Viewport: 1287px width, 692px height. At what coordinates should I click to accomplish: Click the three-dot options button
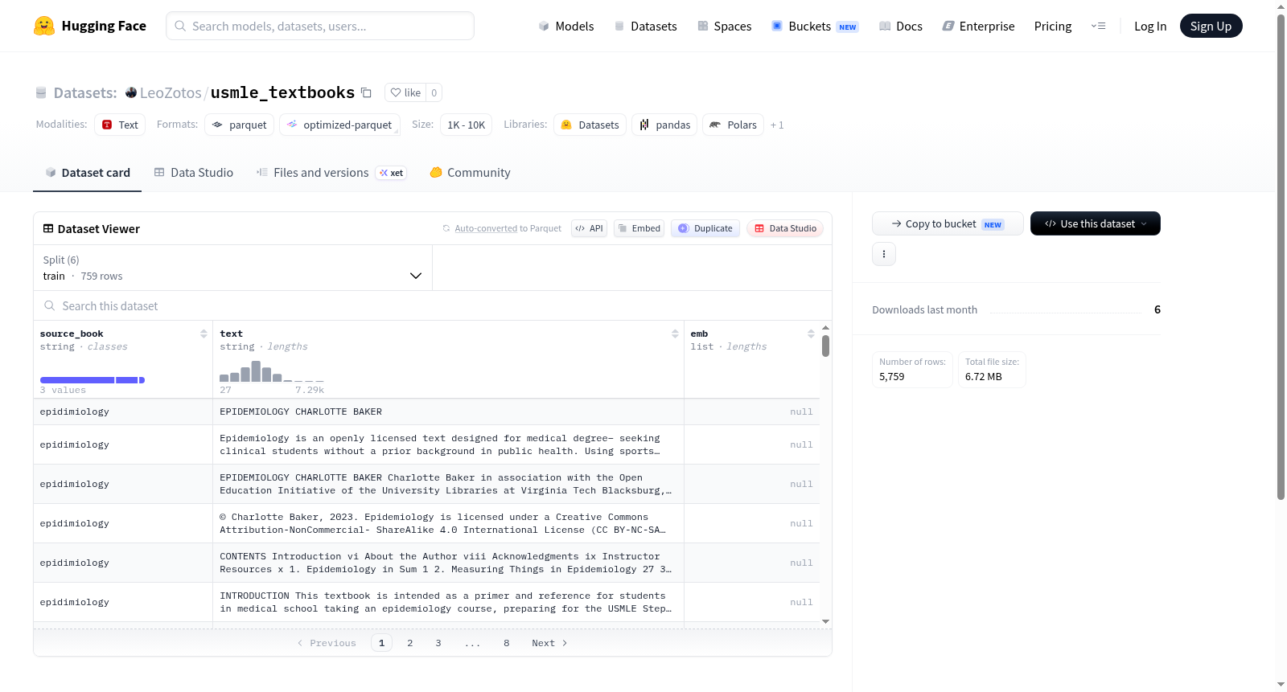point(884,254)
